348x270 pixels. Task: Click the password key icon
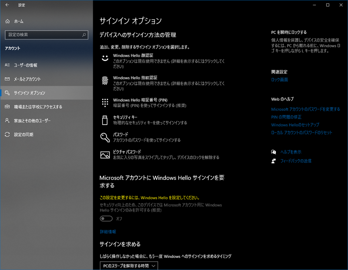pyautogui.click(x=104, y=137)
